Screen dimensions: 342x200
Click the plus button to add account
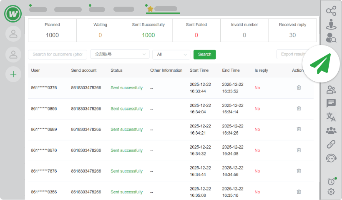[13, 74]
